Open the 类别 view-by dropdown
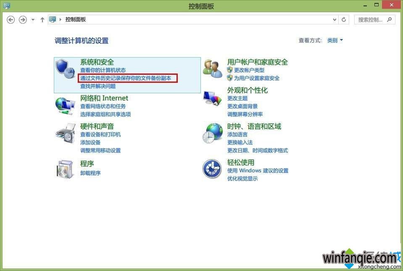Viewport: 403px width, 271px height. 335,40
